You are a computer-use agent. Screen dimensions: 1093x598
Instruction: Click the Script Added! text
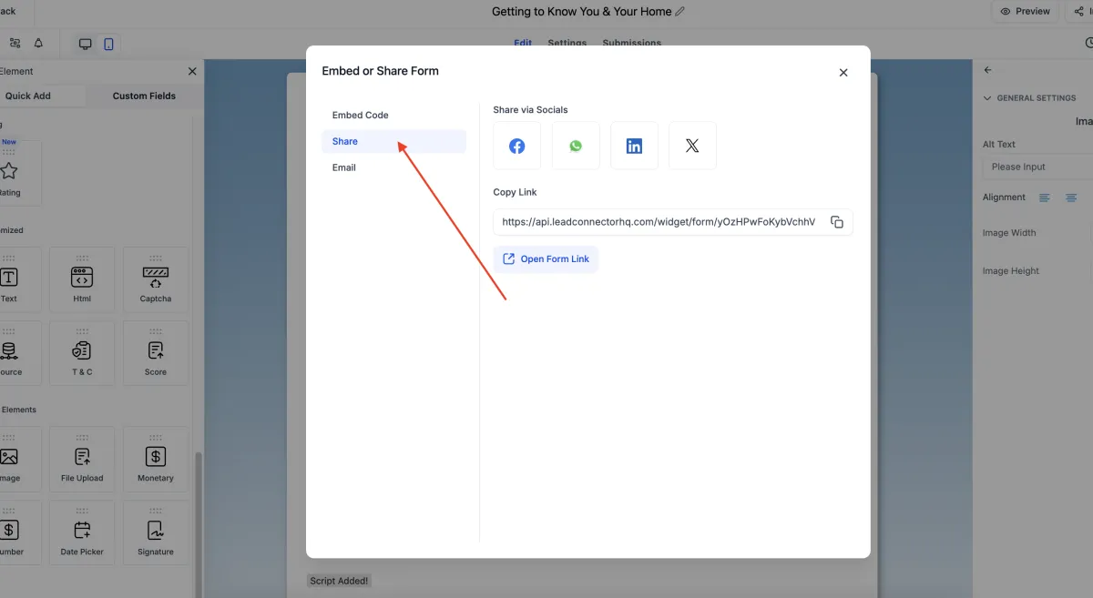tap(339, 581)
